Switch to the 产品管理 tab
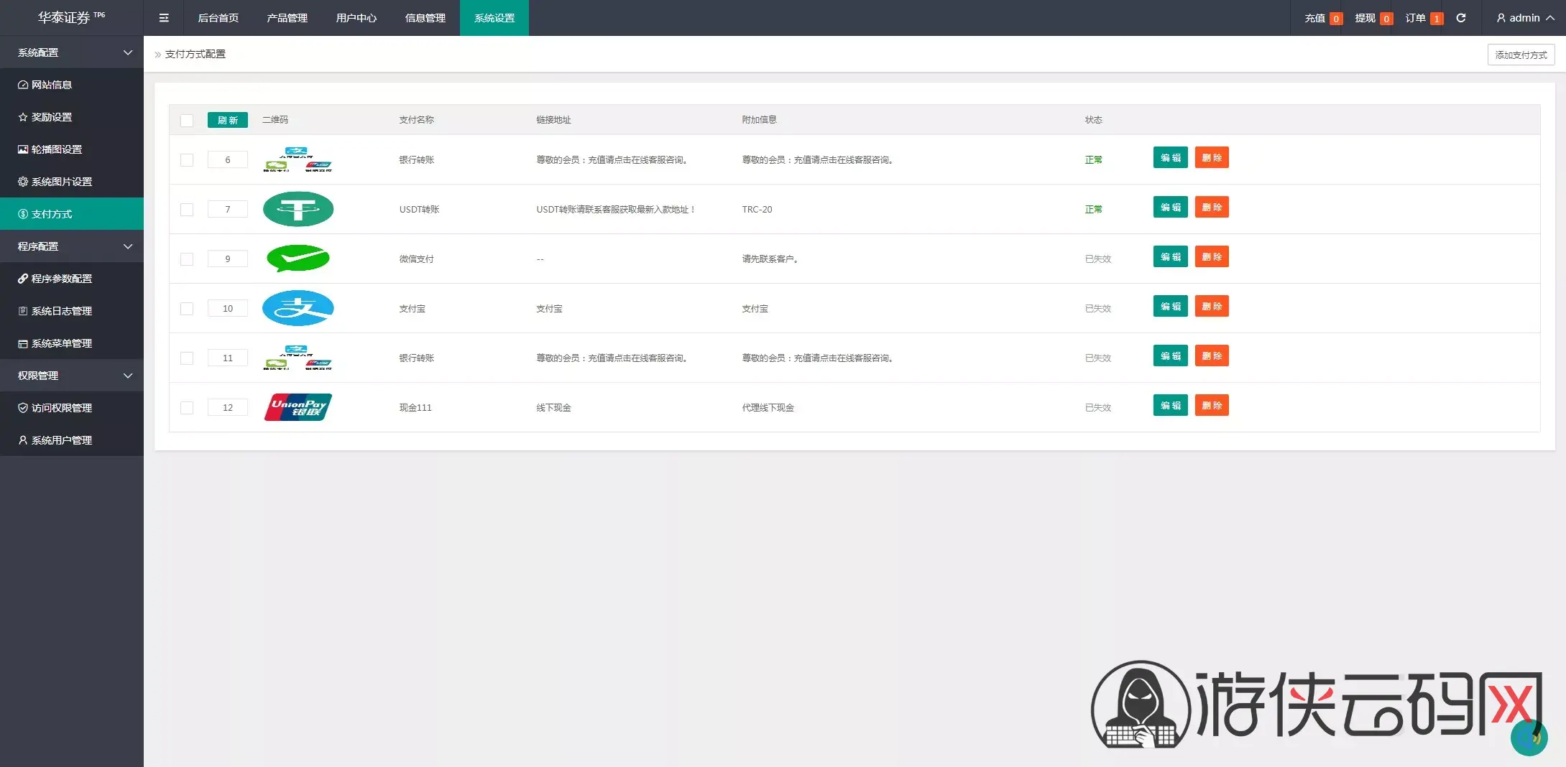The width and height of the screenshot is (1566, 767). (x=287, y=18)
